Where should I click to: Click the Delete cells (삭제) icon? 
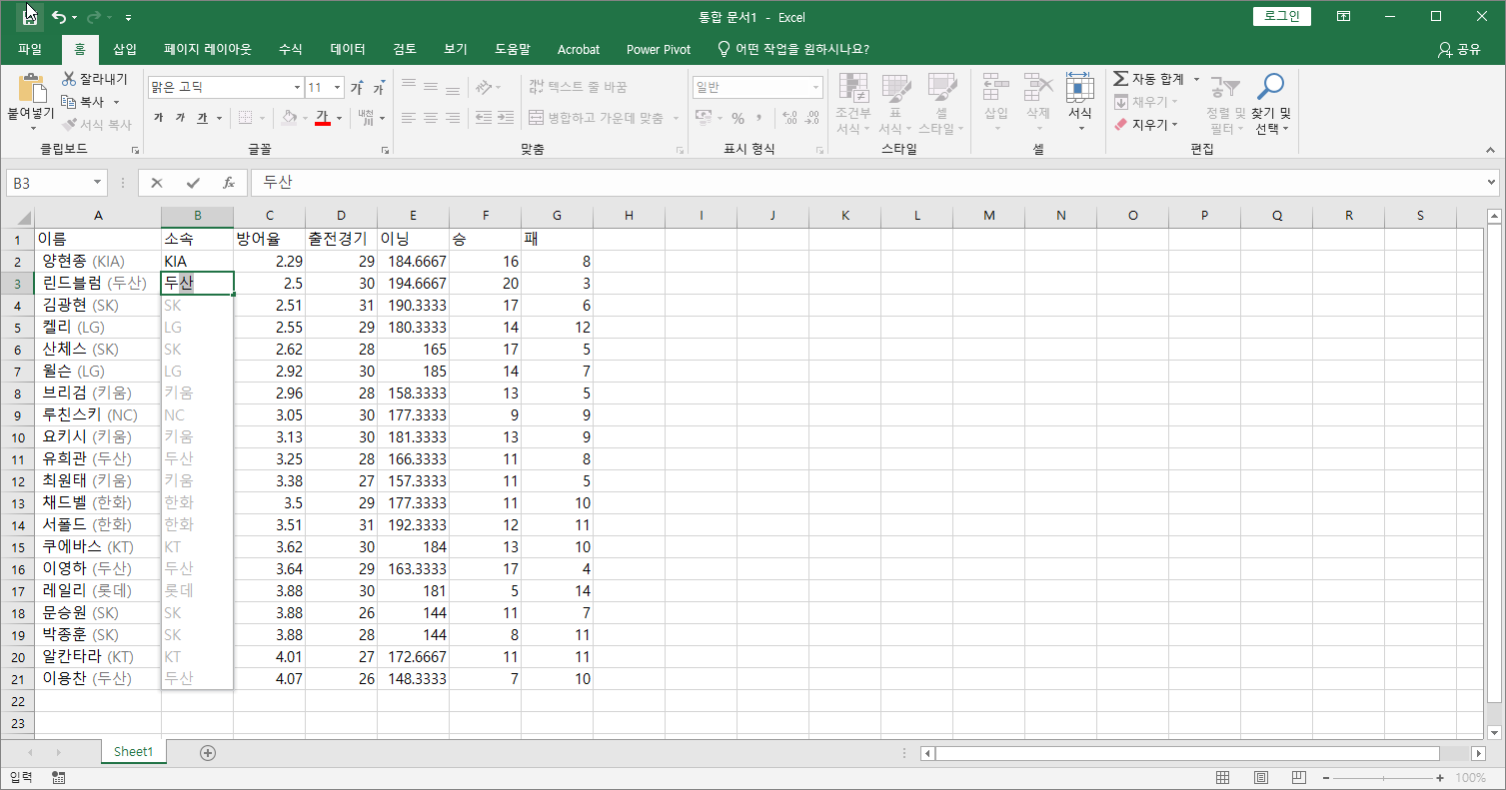tap(1038, 88)
